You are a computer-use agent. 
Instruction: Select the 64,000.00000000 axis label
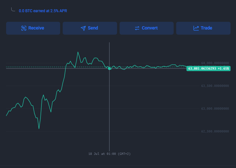coord(215,63)
